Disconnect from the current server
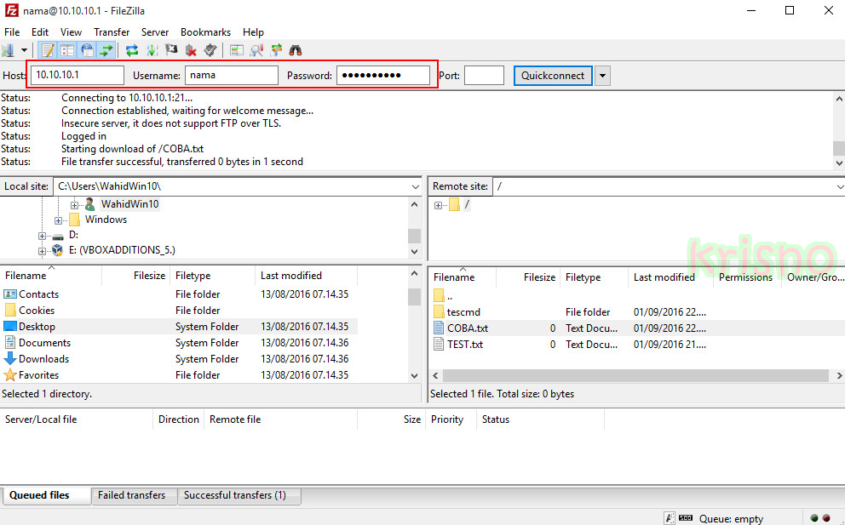 point(191,50)
